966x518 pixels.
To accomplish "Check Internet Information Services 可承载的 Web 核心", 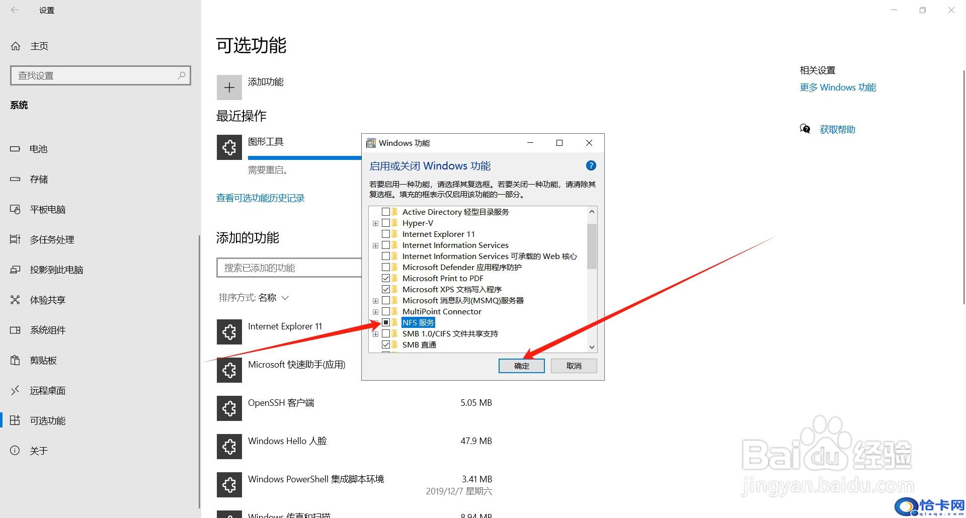I will pyautogui.click(x=386, y=256).
